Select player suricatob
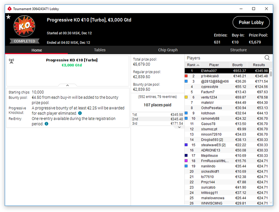Image resolution: width=279 pixels, height=212 pixels. click(227, 187)
